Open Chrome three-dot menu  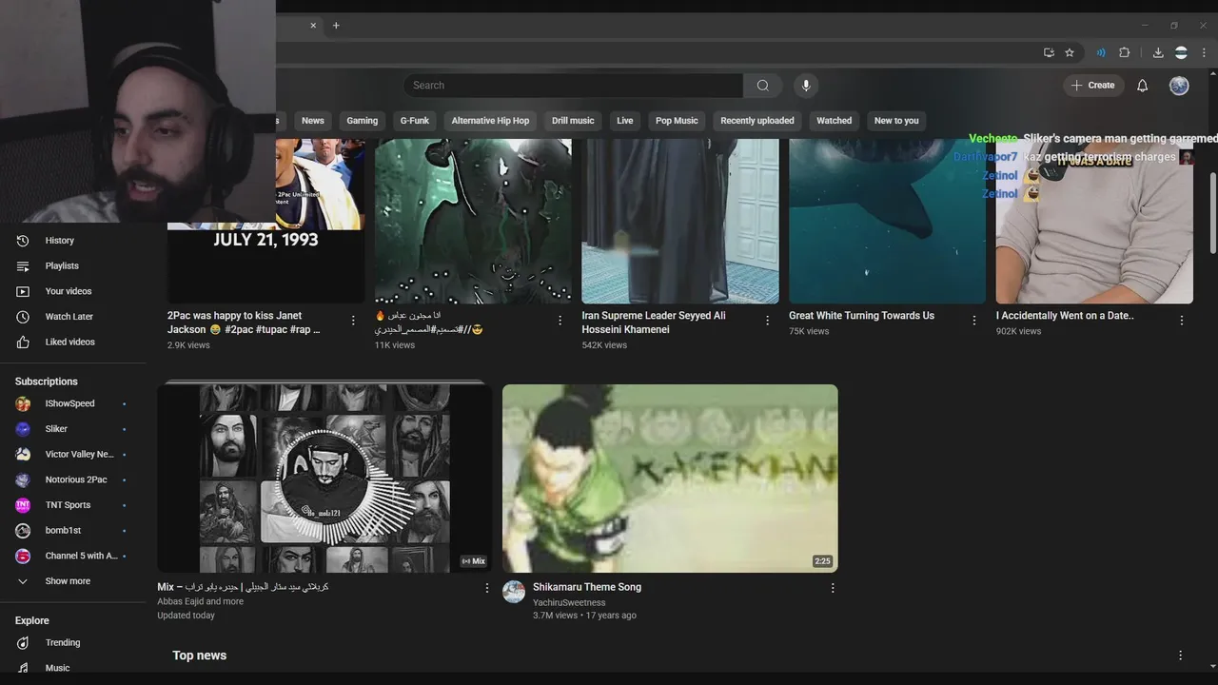pos(1205,52)
